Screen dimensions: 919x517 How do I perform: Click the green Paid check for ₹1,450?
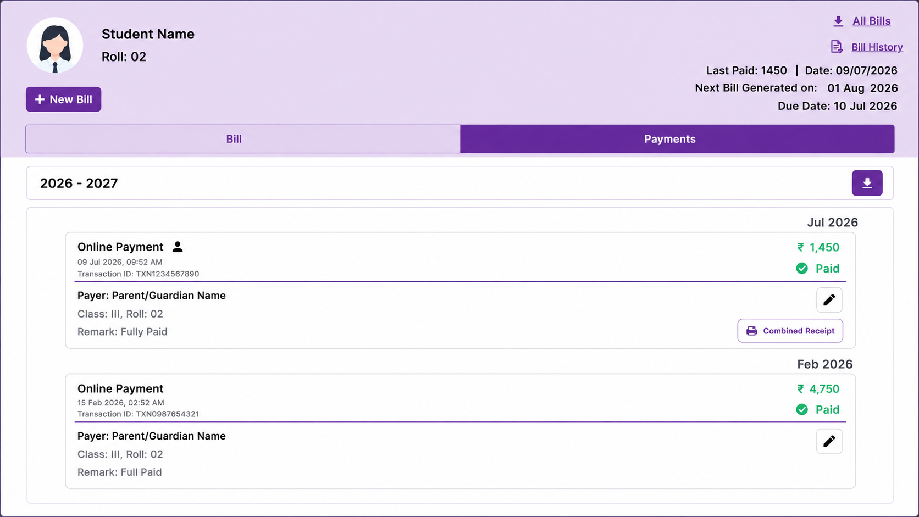pyautogui.click(x=802, y=269)
